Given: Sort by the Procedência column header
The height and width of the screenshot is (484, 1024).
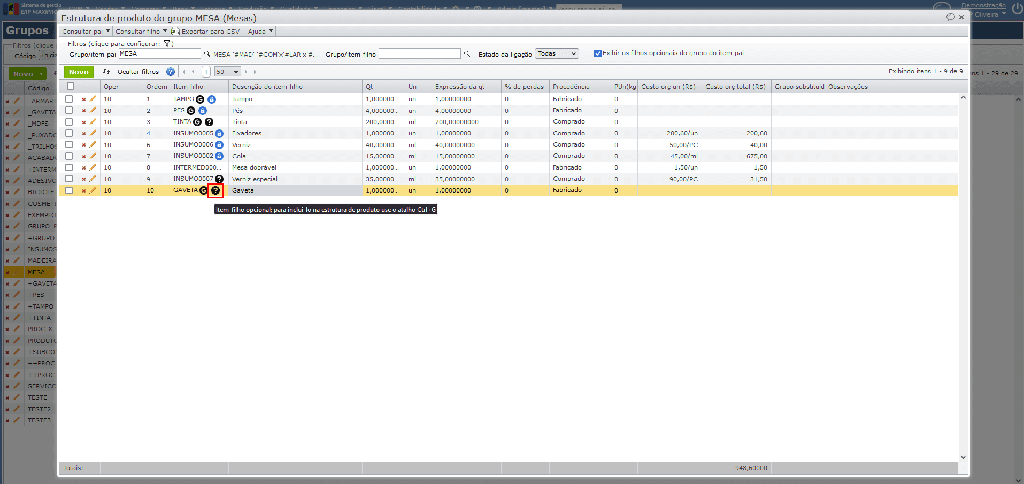Looking at the screenshot, I should point(580,87).
